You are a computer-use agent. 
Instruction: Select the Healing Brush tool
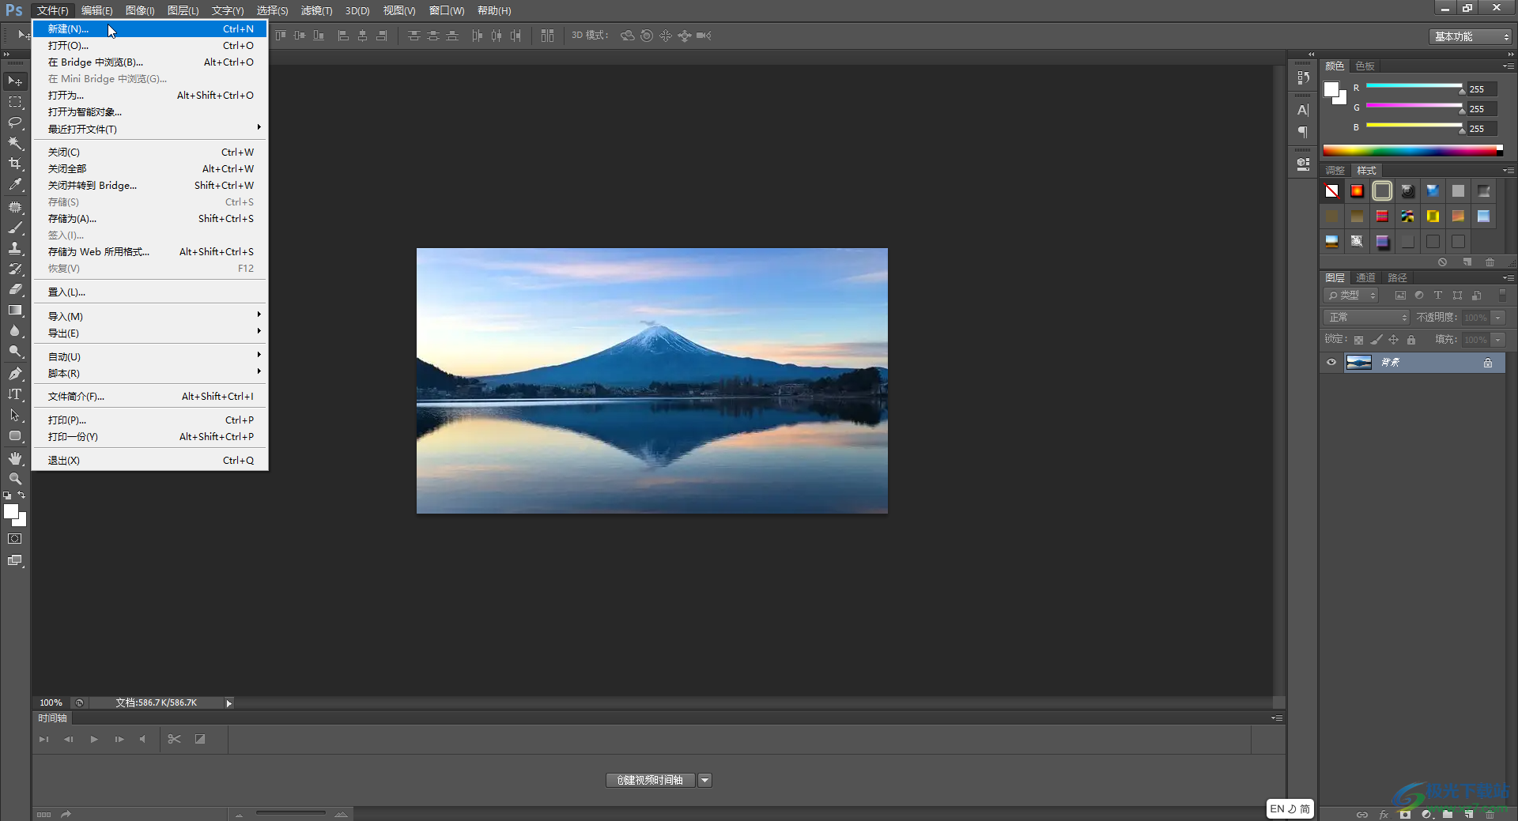pos(15,207)
